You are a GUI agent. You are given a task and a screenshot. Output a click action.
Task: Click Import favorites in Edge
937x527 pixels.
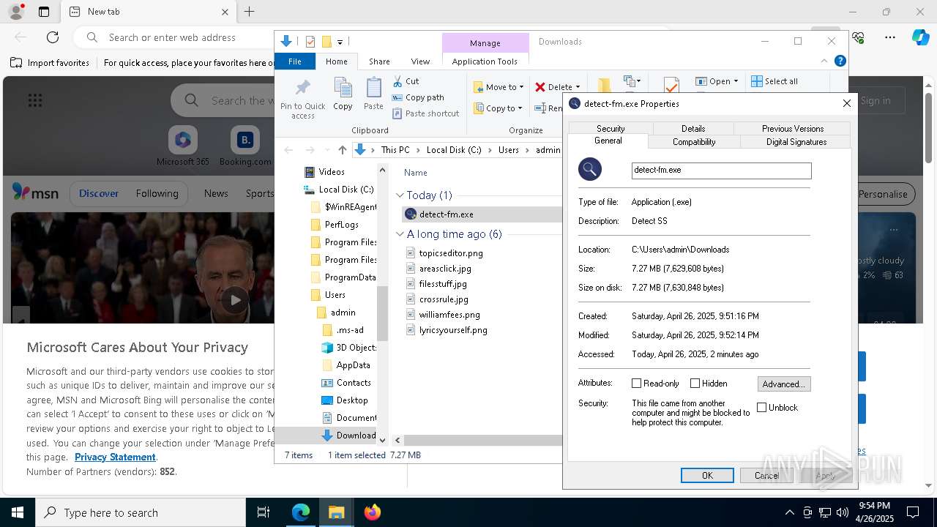pos(50,63)
